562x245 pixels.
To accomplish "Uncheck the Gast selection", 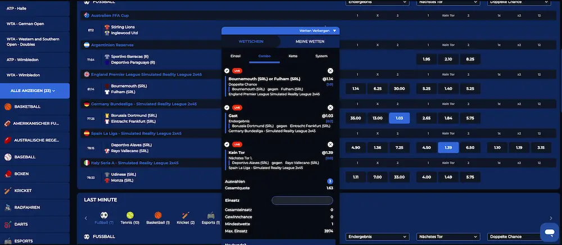I will tap(227, 107).
